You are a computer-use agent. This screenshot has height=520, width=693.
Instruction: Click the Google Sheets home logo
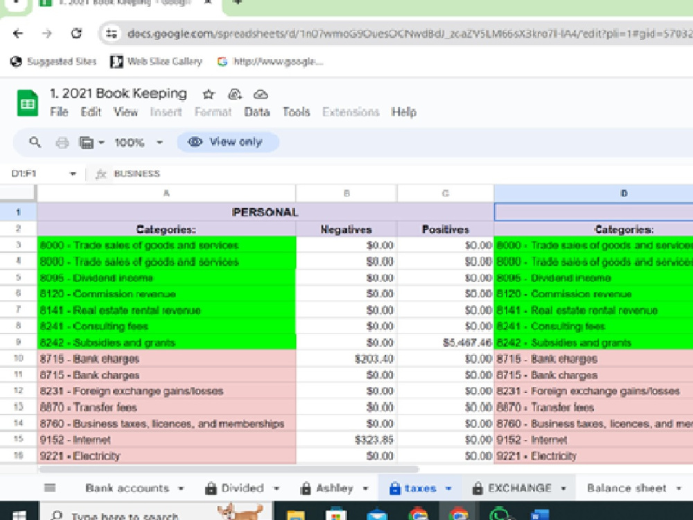pyautogui.click(x=28, y=103)
